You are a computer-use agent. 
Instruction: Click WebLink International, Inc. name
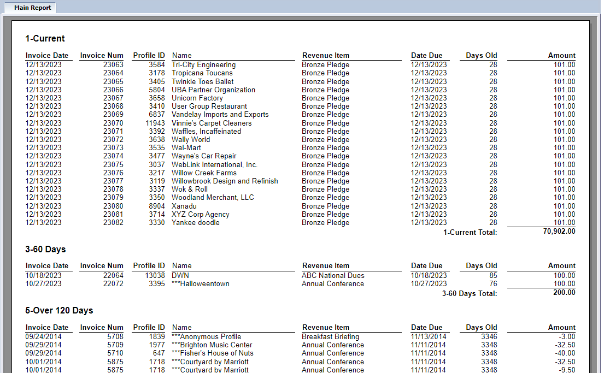coord(215,165)
